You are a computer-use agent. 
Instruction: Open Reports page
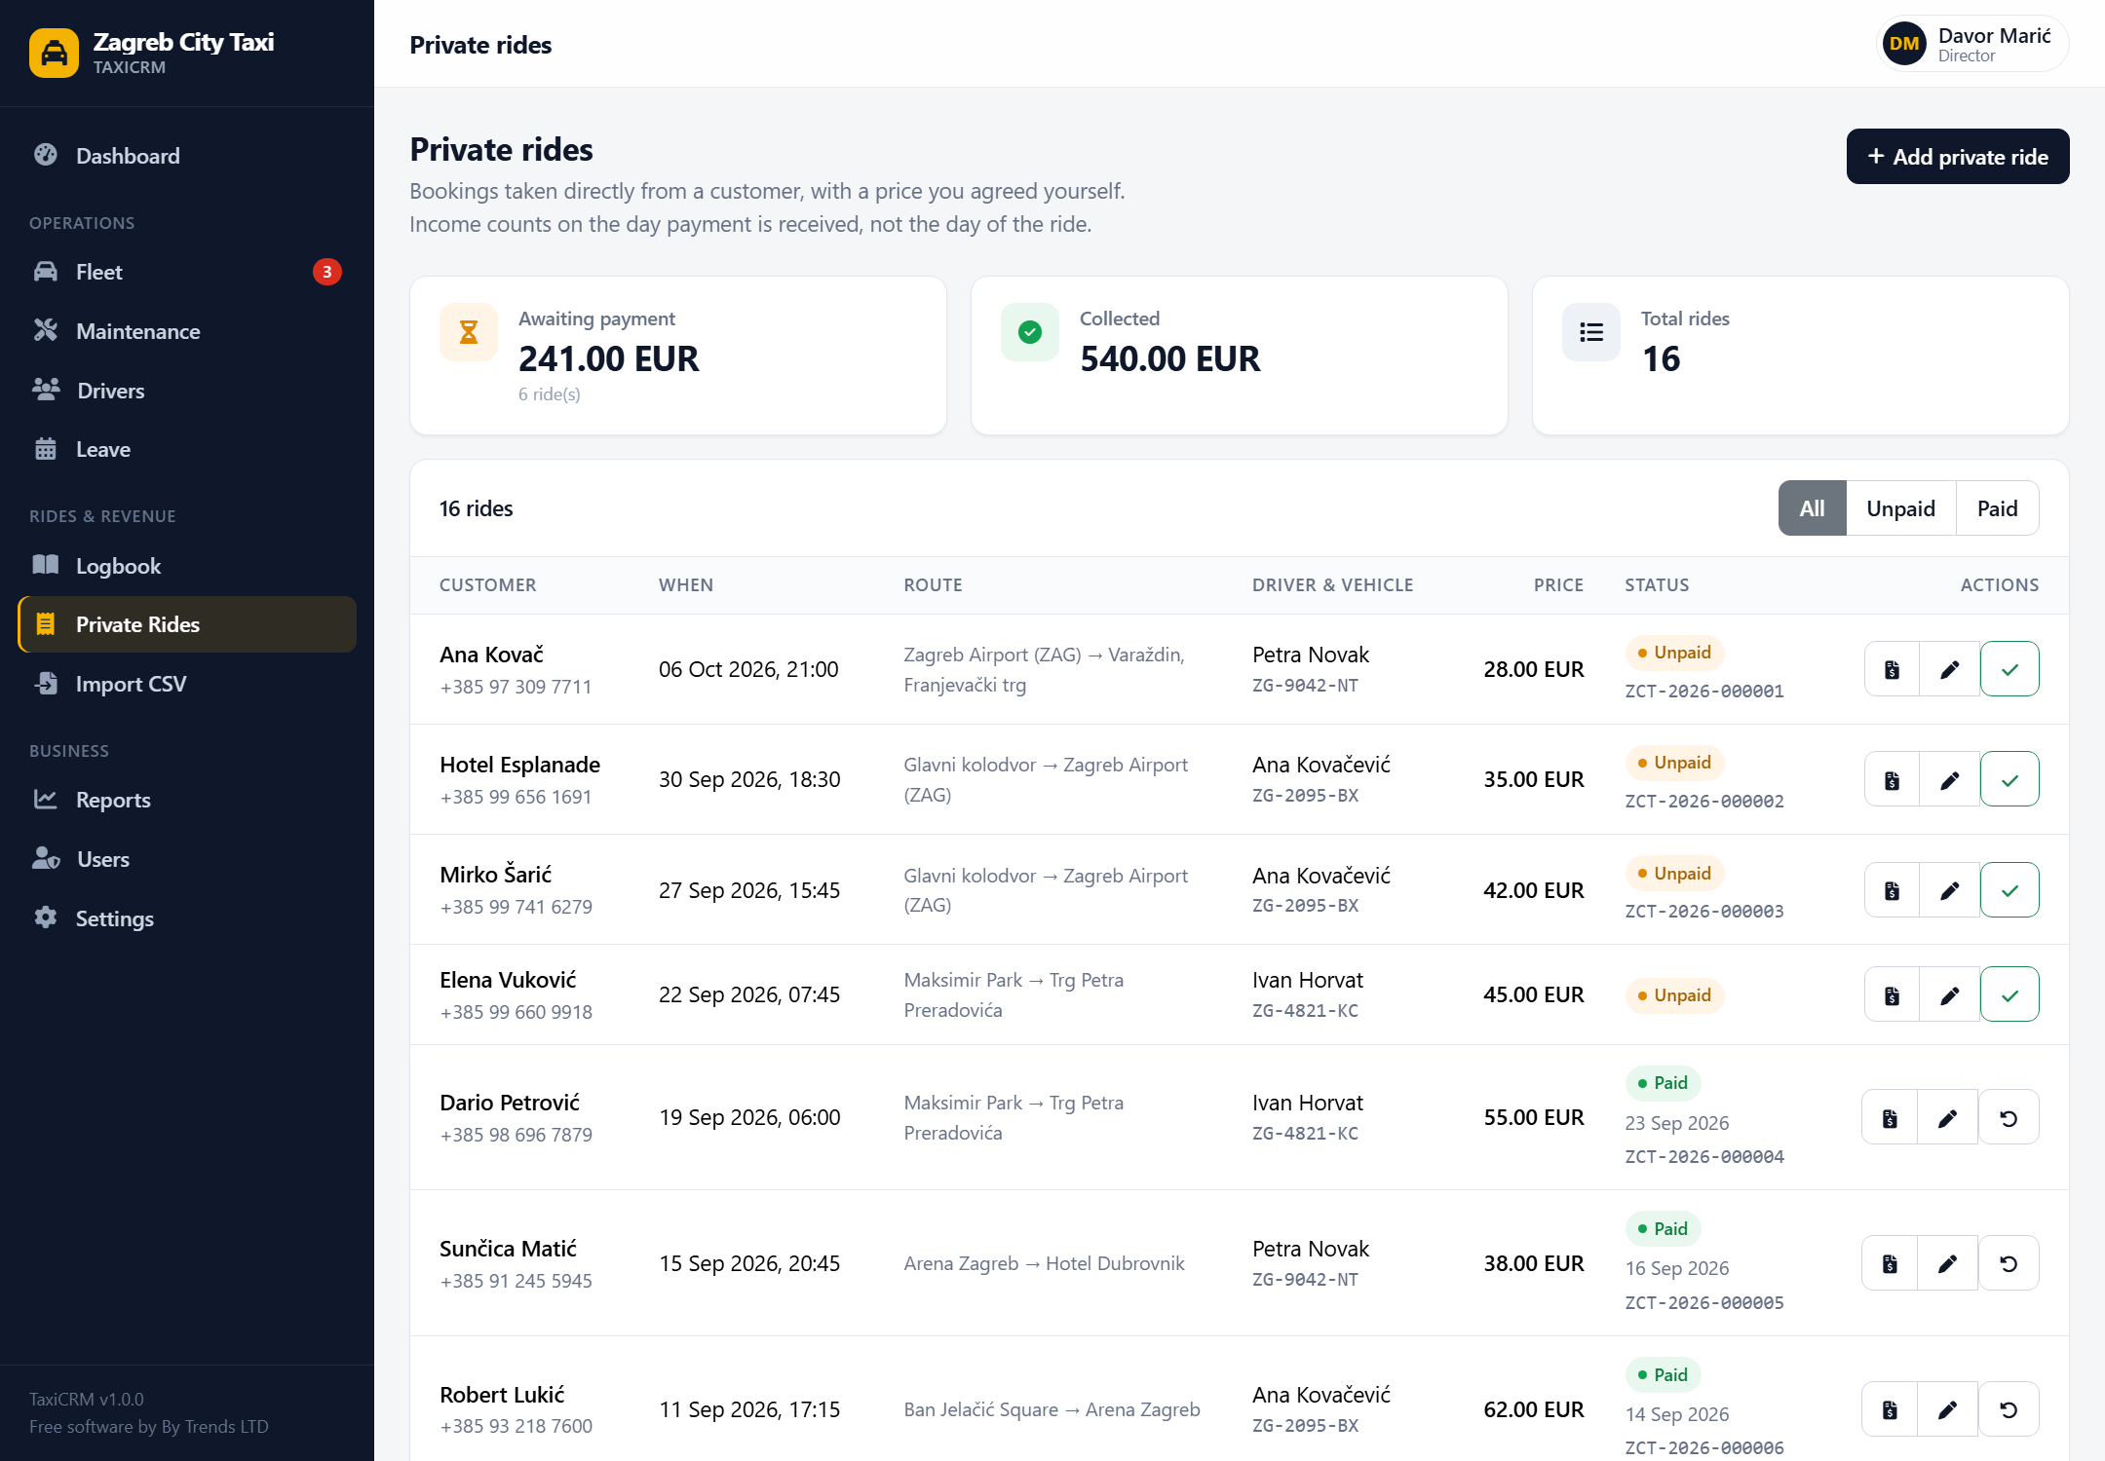187,800
